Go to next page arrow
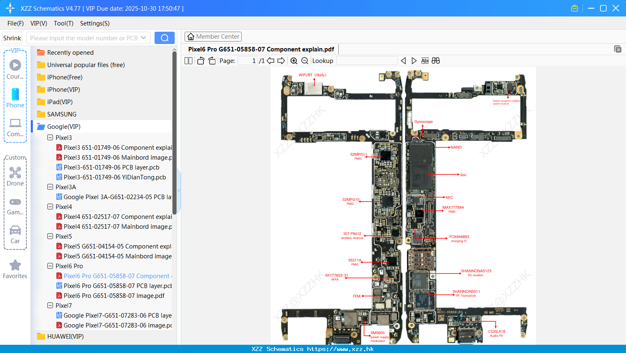The height and width of the screenshot is (353, 626). tap(281, 60)
